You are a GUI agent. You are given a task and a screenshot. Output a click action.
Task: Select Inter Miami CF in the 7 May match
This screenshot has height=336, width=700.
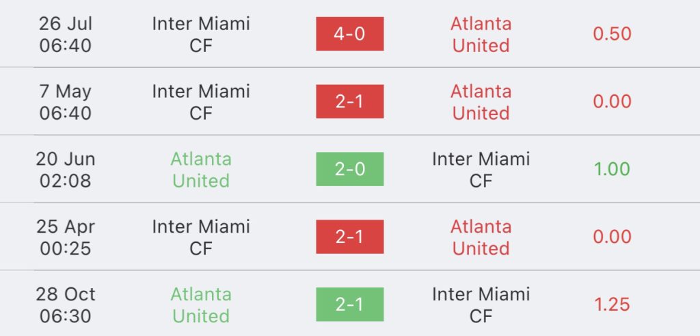[201, 102]
